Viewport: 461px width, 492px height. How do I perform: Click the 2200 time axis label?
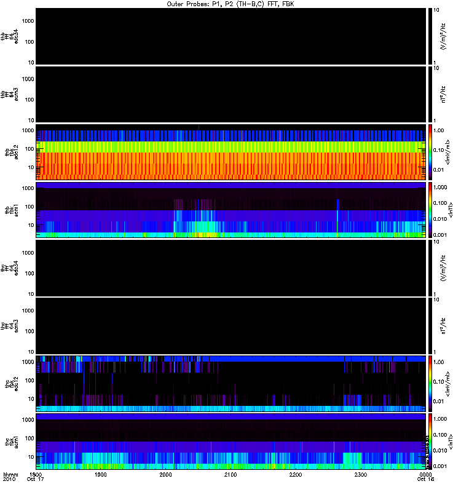click(x=296, y=474)
